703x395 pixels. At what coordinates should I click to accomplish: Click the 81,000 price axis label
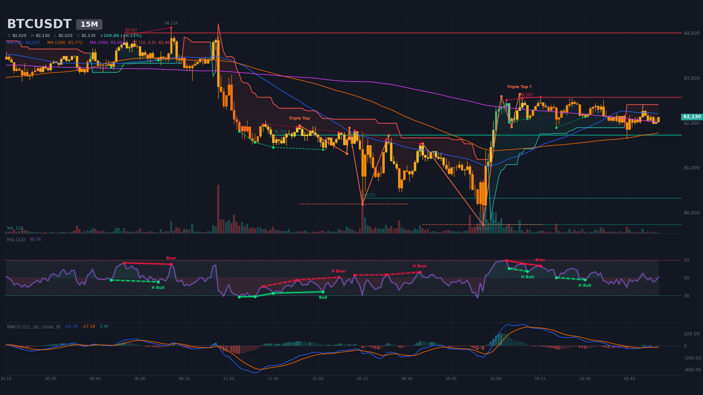(x=691, y=168)
